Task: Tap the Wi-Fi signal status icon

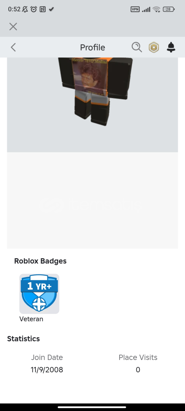Action: 157,10
